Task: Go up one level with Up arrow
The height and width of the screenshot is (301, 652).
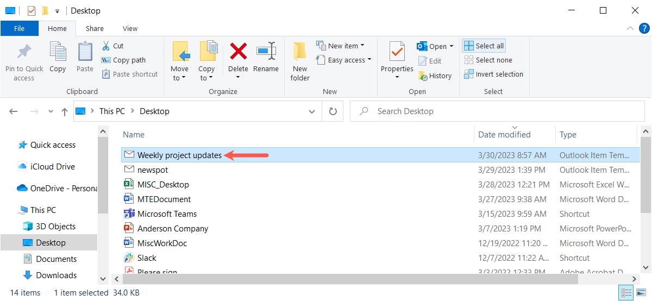Action: [65, 111]
